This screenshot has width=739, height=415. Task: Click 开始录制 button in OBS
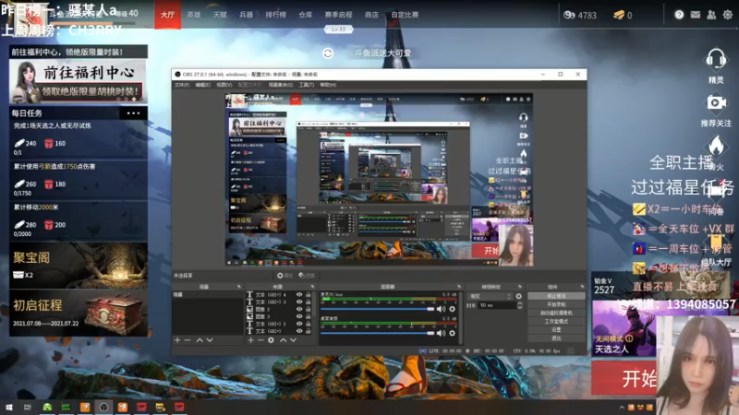click(x=556, y=304)
